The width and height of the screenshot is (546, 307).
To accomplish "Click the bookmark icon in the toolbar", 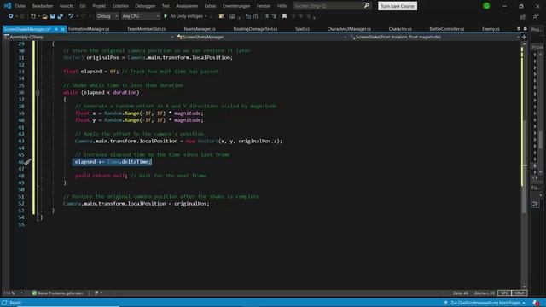I will point(284,16).
